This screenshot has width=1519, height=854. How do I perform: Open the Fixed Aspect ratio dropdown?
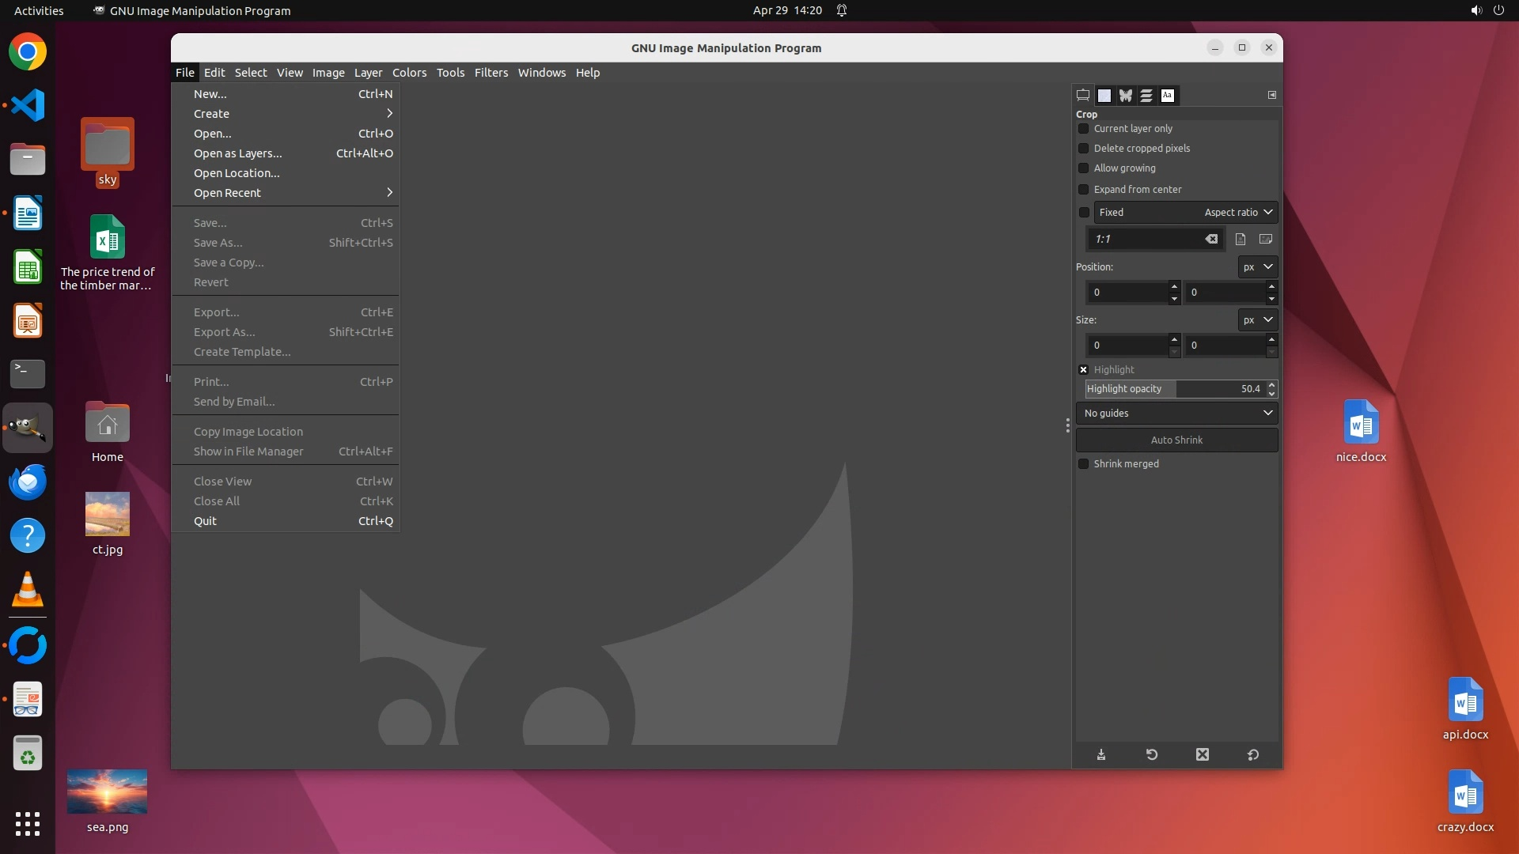[1185, 212]
